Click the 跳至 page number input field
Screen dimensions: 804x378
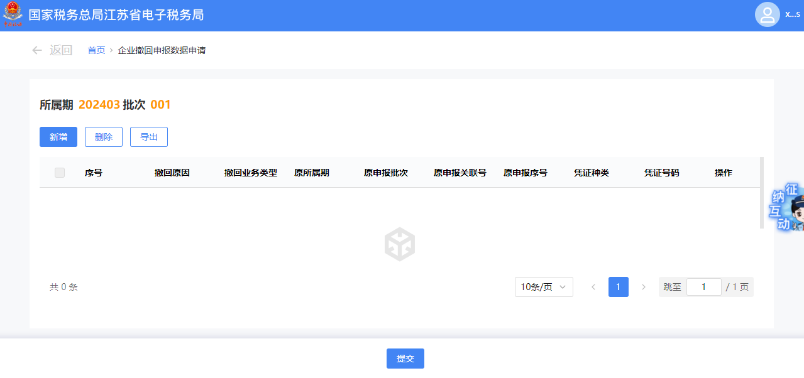[703, 287]
